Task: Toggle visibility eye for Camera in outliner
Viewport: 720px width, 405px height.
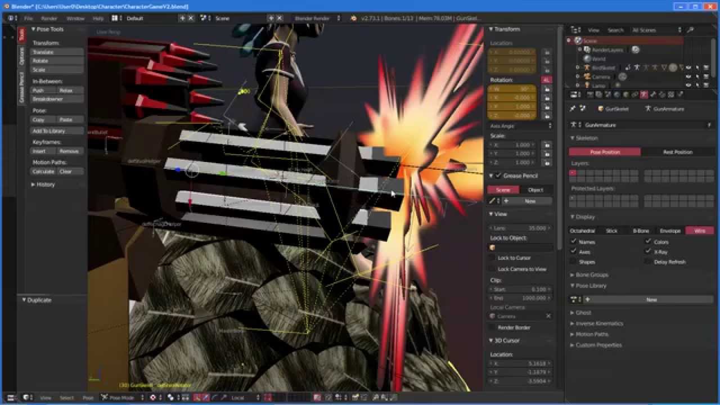Action: (688, 76)
